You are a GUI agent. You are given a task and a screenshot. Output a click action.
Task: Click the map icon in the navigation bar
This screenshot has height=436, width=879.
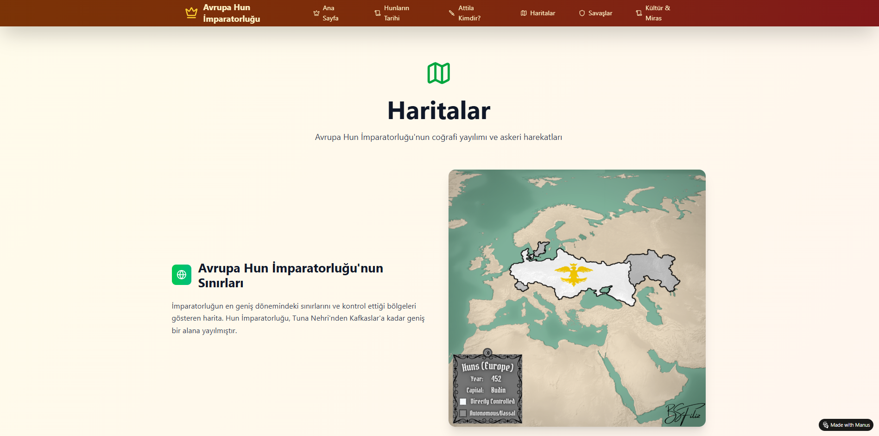click(524, 13)
